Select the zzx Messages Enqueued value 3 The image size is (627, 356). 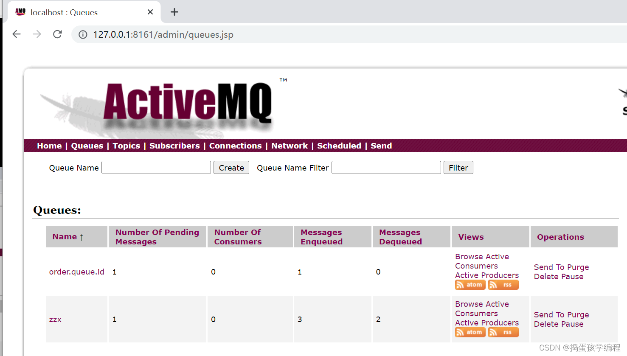pyautogui.click(x=300, y=320)
